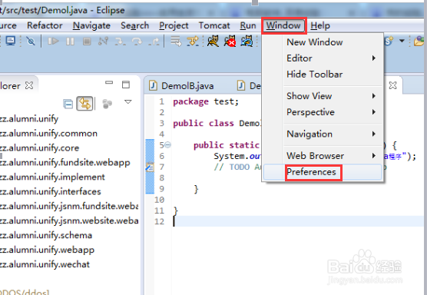
Task: Open the Project menu
Action: (174, 25)
